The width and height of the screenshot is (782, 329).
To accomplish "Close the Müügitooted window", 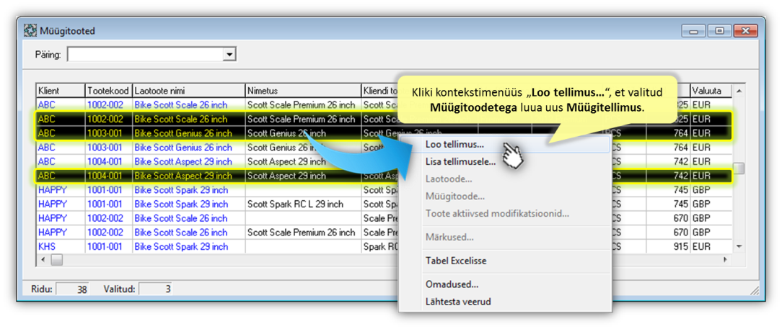I will click(745, 31).
